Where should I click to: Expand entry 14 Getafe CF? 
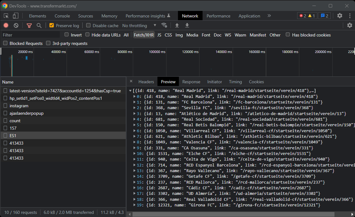pyautogui.click(x=134, y=176)
